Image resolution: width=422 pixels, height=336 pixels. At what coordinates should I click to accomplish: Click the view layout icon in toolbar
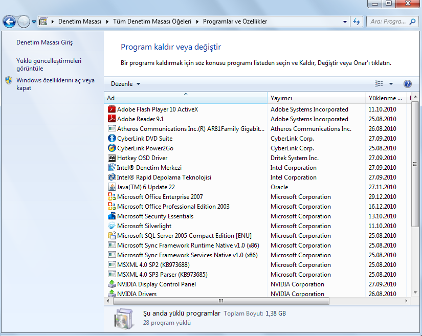coord(379,84)
